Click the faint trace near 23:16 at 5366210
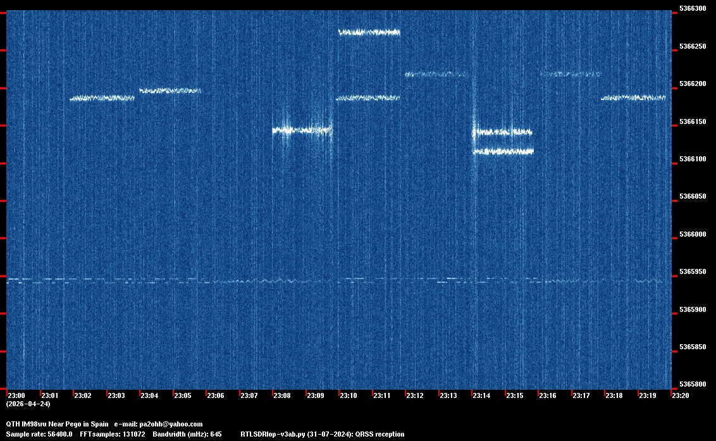 tap(571, 73)
